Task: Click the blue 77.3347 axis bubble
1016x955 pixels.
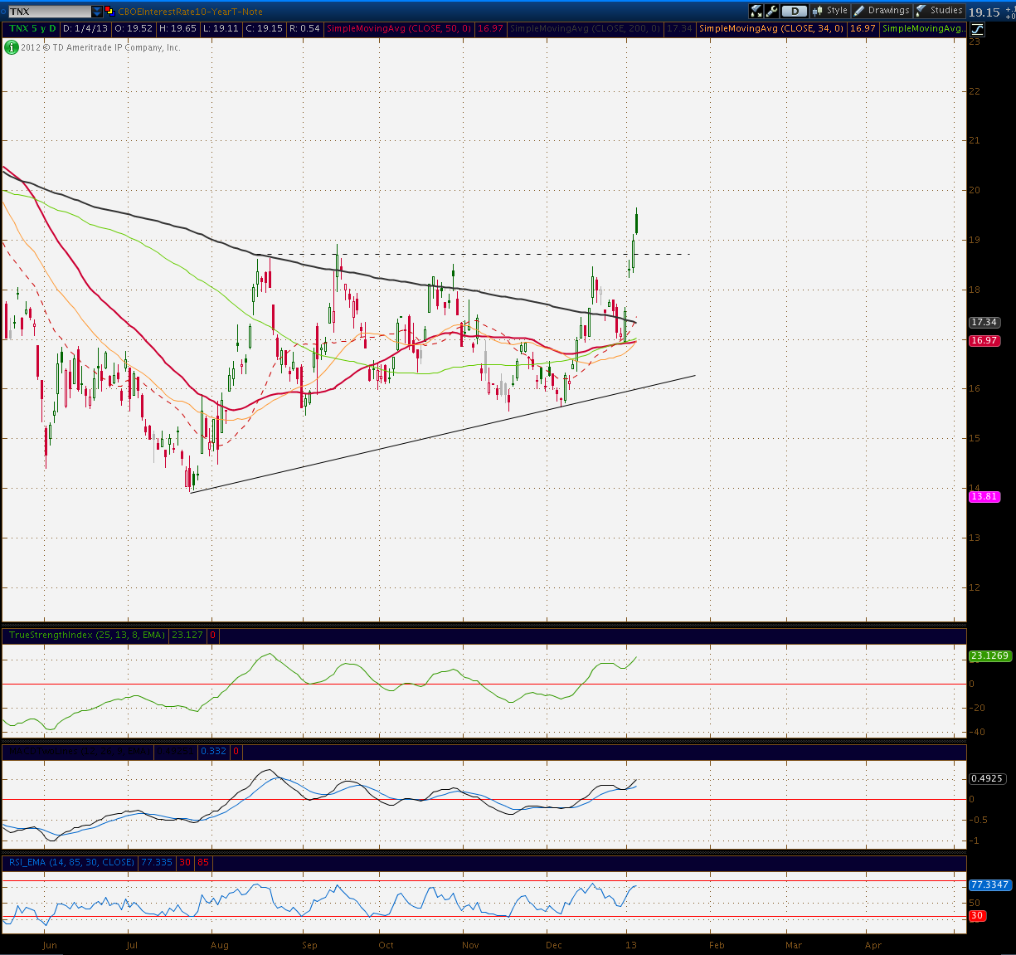Action: point(989,884)
